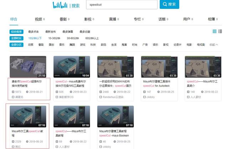Open the 10:54 video thumbnail

(x=72, y=67)
